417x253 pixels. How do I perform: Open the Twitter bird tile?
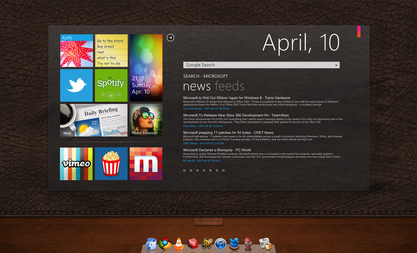77,85
